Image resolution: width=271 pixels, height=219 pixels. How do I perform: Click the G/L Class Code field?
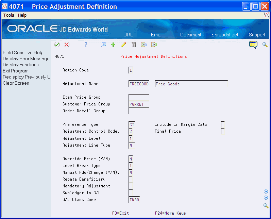pyautogui.click(x=134, y=200)
